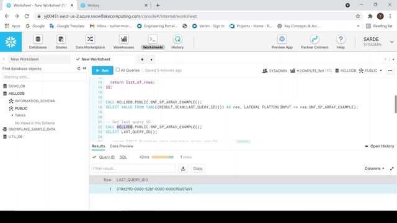This screenshot has width=397, height=223.
Task: Copy the query results
Action: tap(198, 168)
